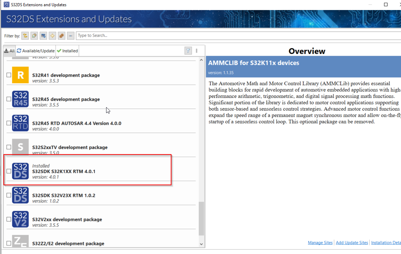Select S32Z2/E2 development package title
The width and height of the screenshot is (401, 254).
point(68,243)
